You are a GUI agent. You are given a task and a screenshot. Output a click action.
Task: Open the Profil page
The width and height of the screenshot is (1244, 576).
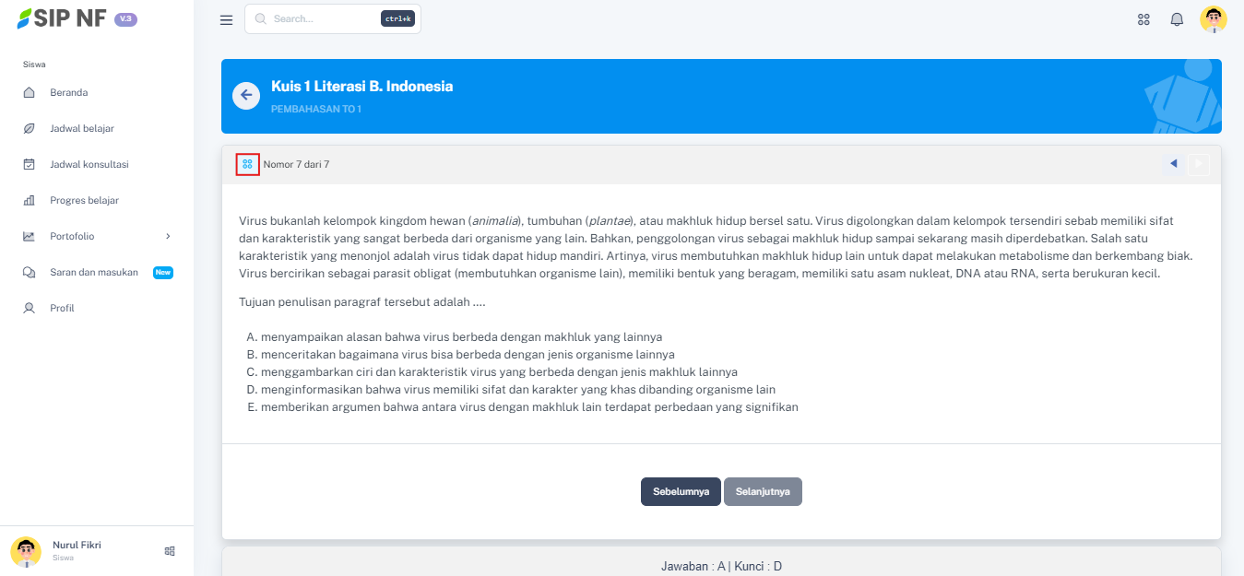pyautogui.click(x=62, y=308)
